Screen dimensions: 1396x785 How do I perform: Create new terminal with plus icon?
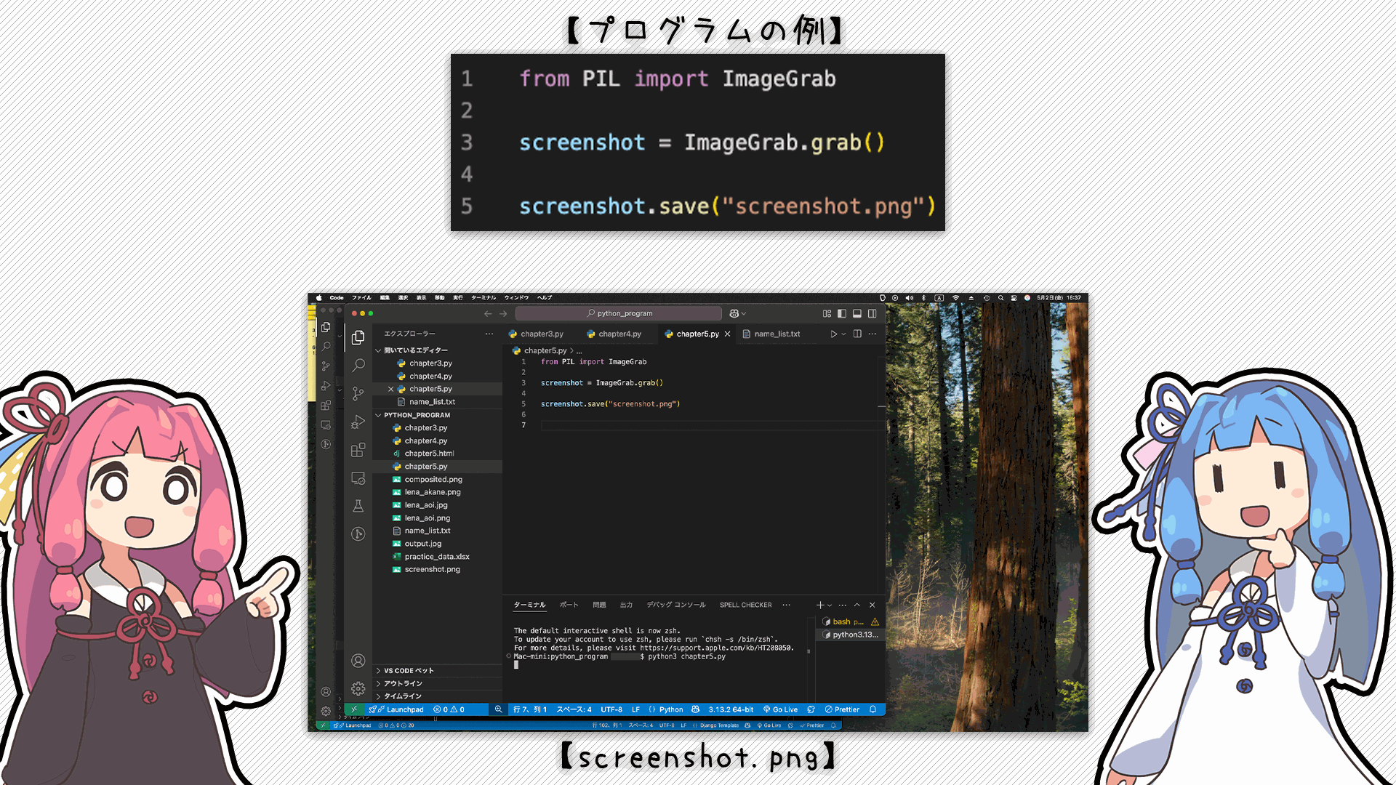coord(820,605)
